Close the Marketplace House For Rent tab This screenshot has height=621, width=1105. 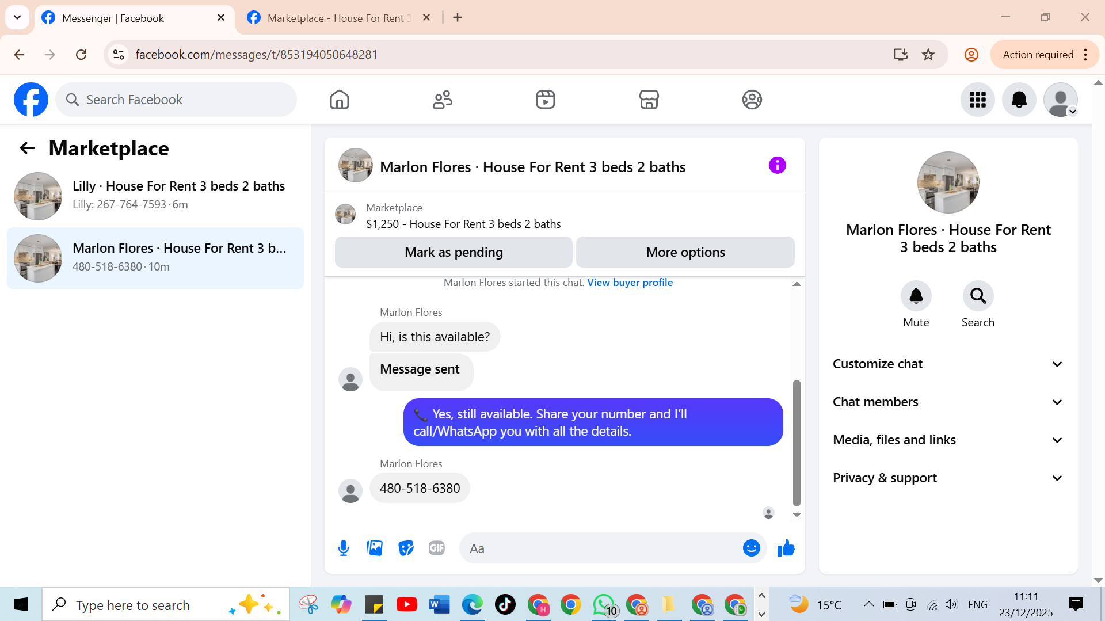click(426, 18)
